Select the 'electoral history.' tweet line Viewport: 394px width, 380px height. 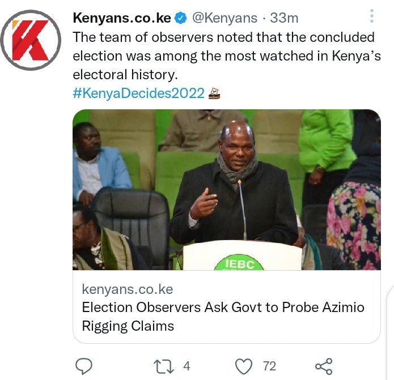pos(125,75)
